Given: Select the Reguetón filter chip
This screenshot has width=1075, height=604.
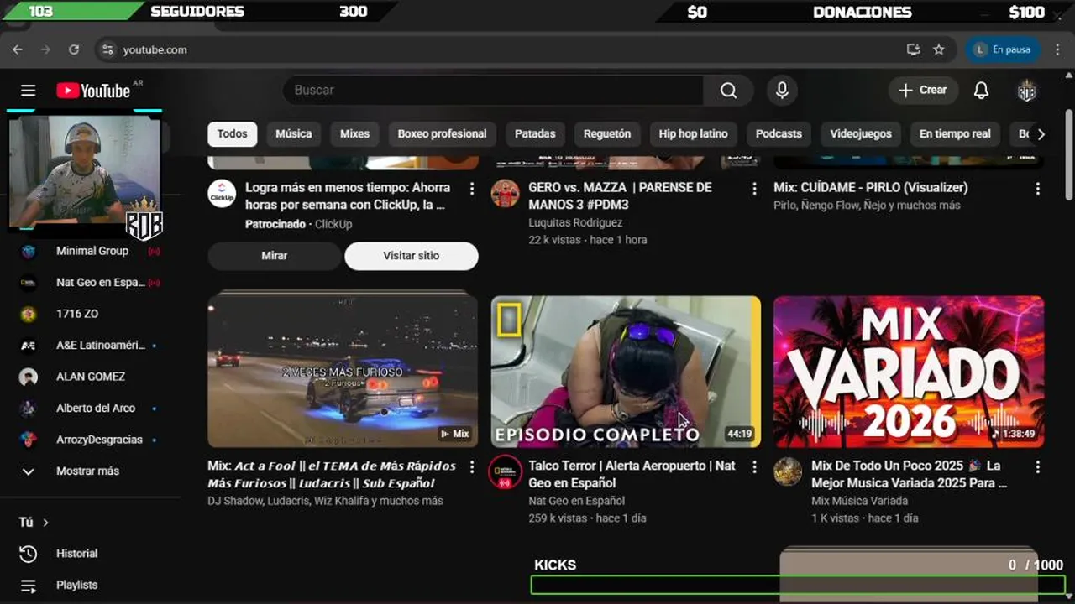Looking at the screenshot, I should tap(607, 134).
